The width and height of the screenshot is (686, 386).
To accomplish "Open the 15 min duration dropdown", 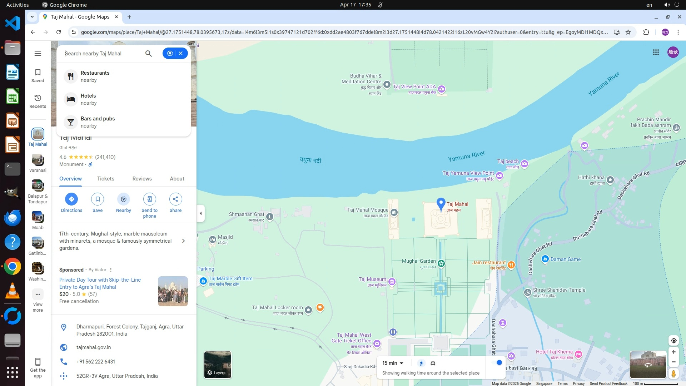I will (x=393, y=363).
